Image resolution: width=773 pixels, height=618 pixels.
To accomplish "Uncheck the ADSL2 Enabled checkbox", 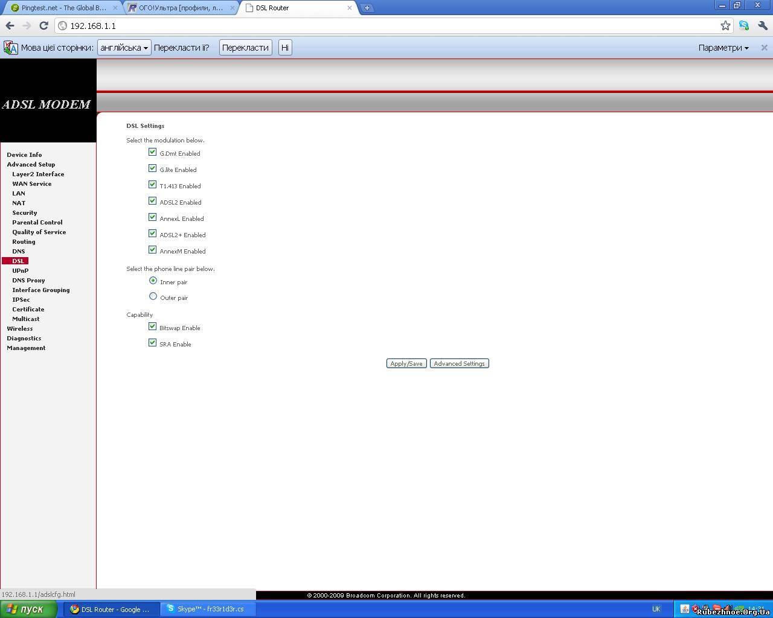I will [152, 201].
